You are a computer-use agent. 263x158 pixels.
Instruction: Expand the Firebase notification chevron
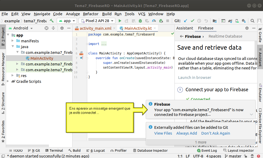coord(251,115)
